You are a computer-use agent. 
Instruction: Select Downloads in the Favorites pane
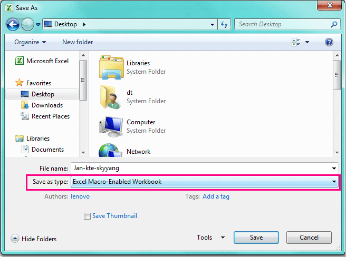pos(47,105)
